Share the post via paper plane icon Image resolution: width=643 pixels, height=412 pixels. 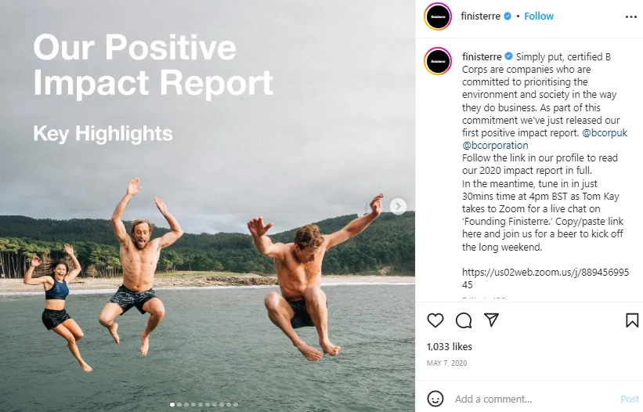491,320
